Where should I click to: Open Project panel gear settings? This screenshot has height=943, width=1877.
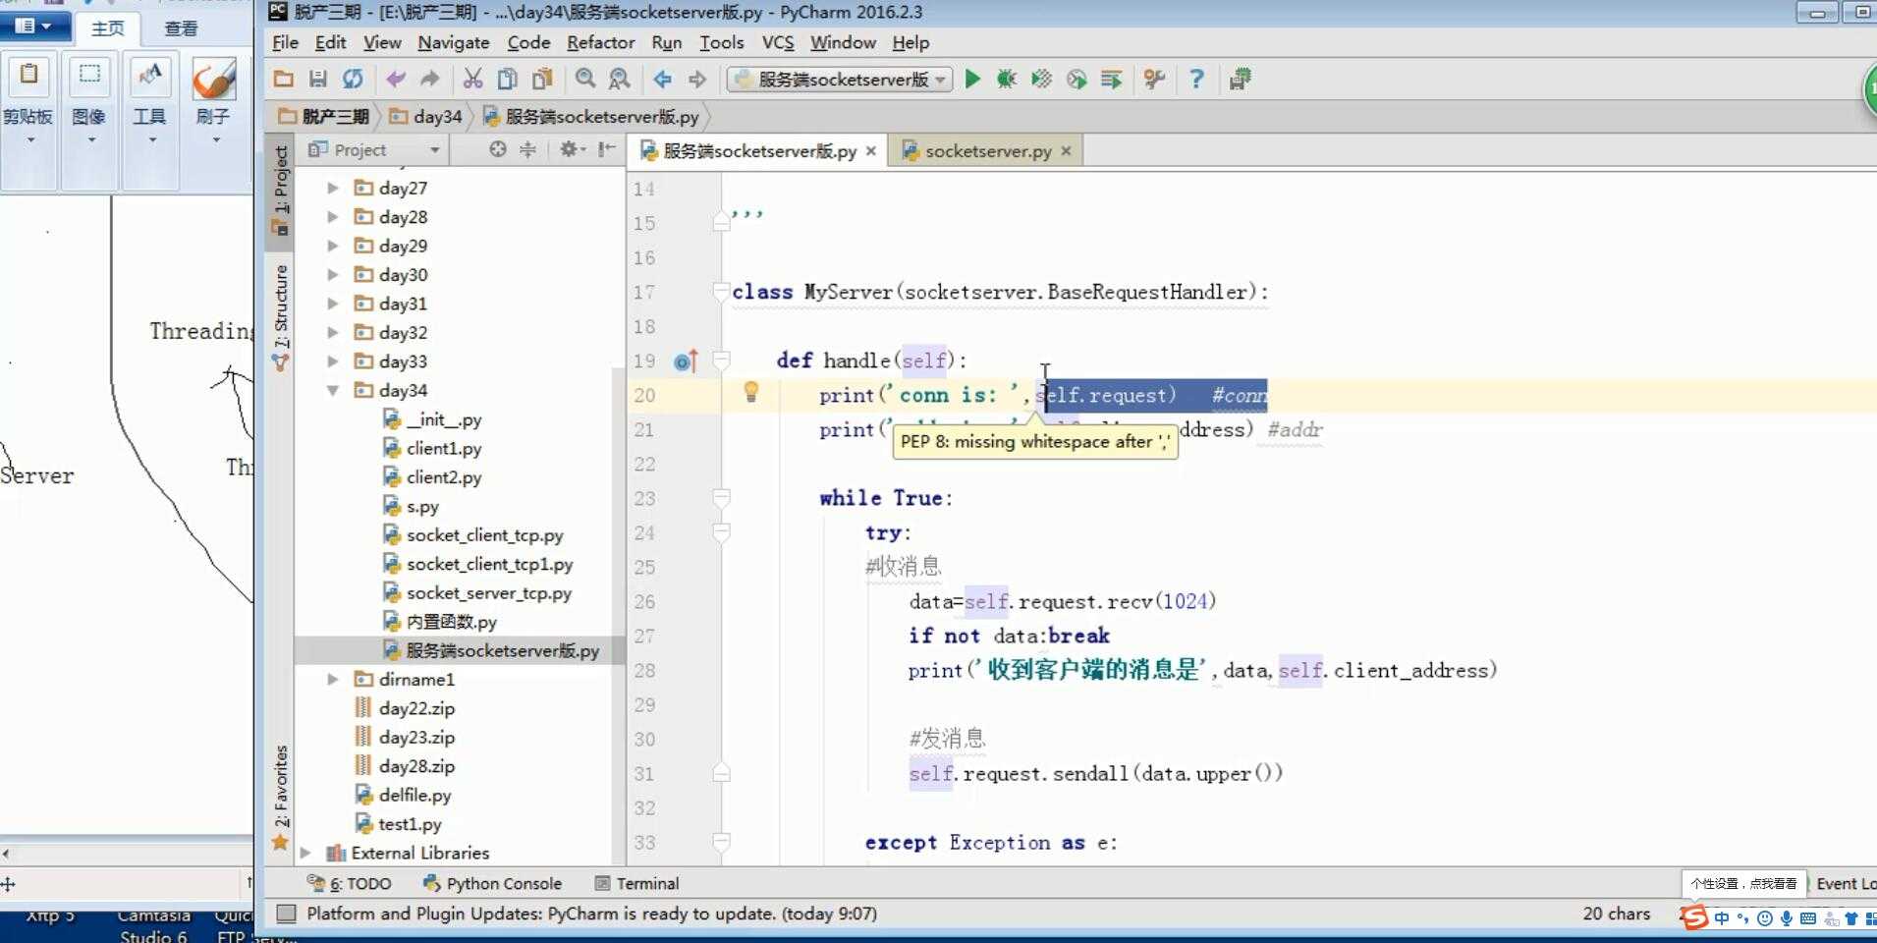(x=572, y=149)
